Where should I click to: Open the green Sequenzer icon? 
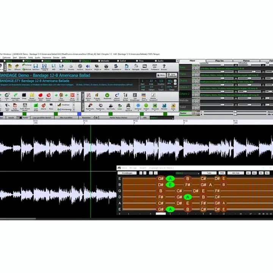point(107,96)
